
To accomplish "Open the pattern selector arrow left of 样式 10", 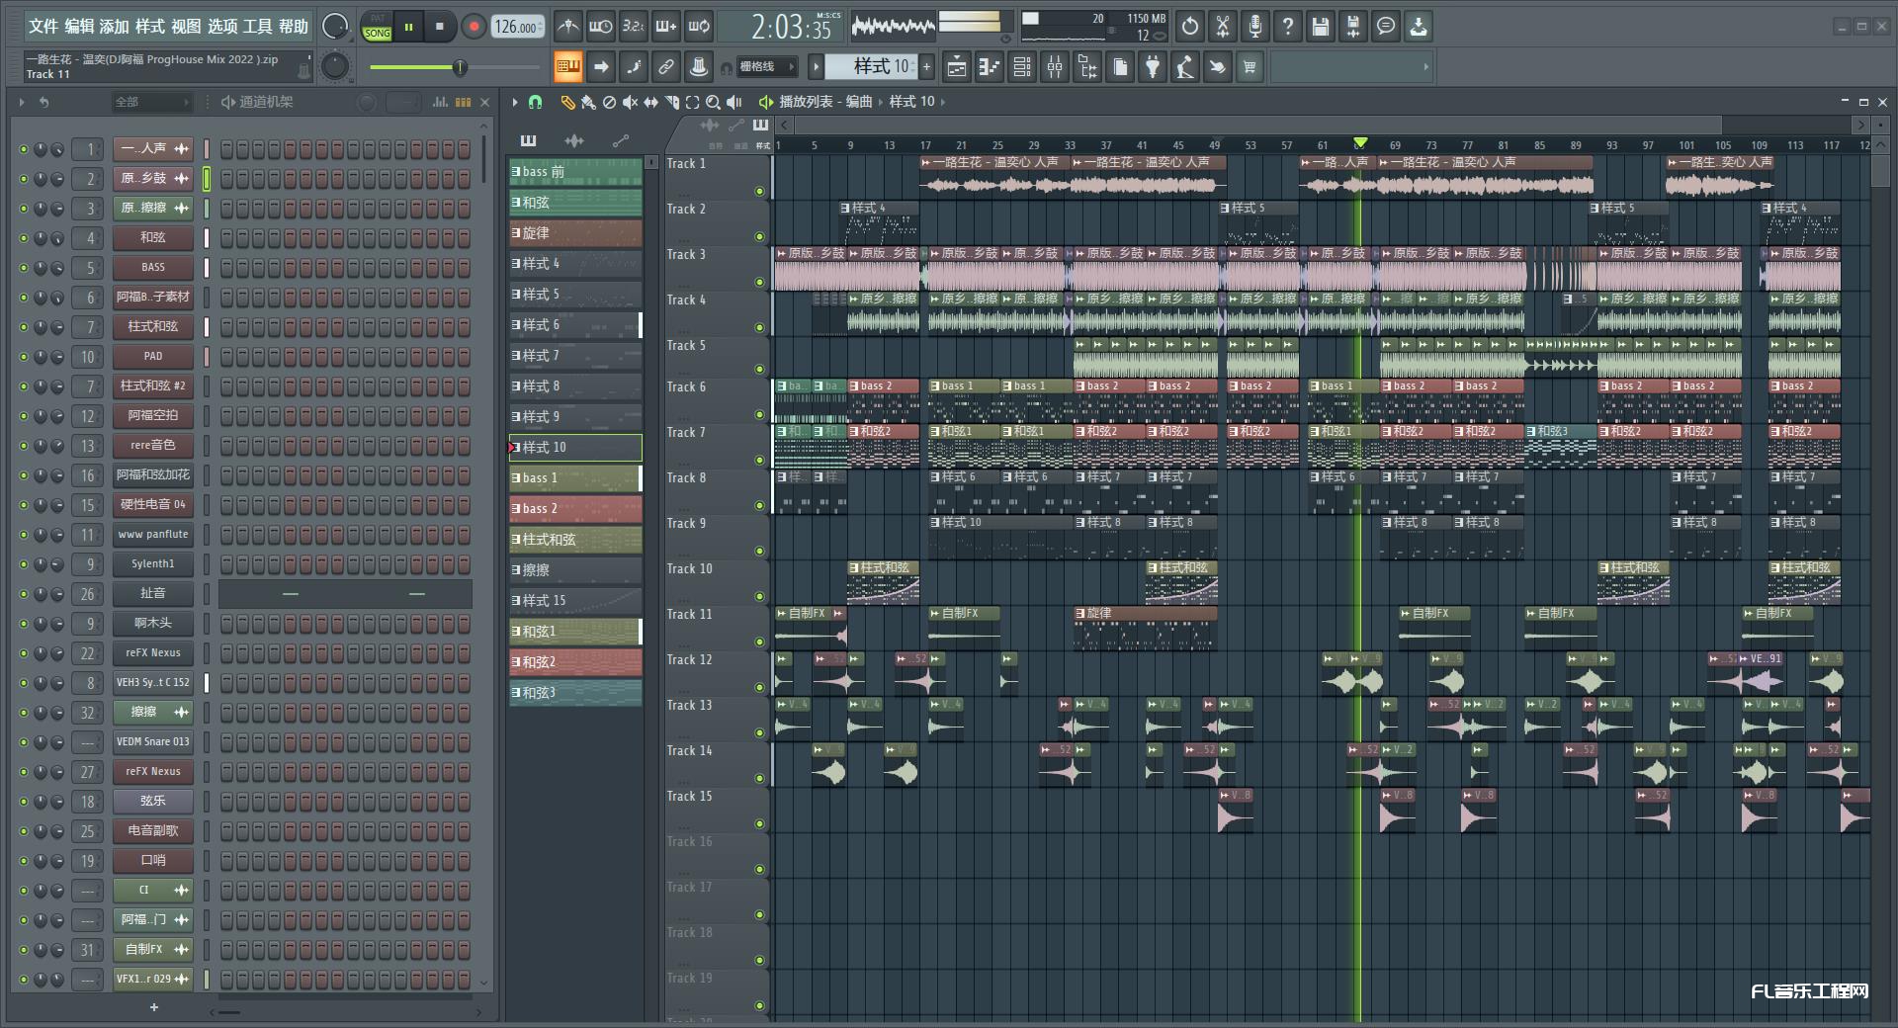I will (816, 67).
